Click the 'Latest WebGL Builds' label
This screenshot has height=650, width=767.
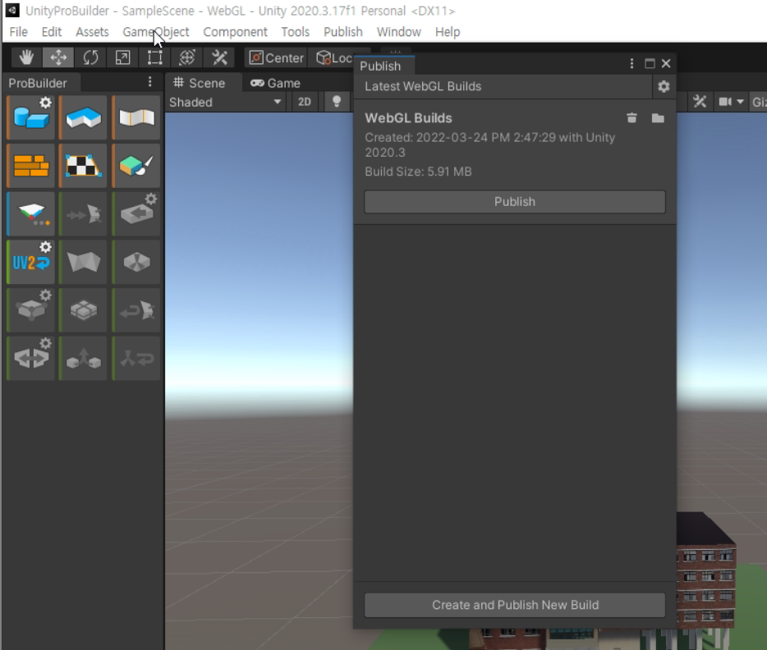pos(423,86)
